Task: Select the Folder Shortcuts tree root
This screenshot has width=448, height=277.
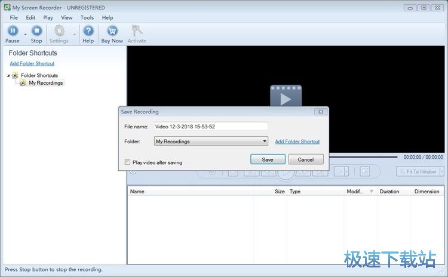Action: tap(39, 75)
